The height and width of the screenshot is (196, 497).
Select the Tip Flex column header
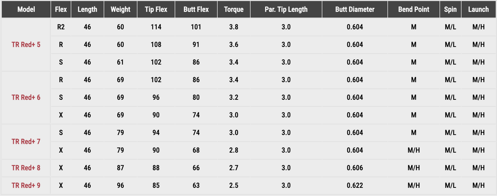[x=156, y=9]
